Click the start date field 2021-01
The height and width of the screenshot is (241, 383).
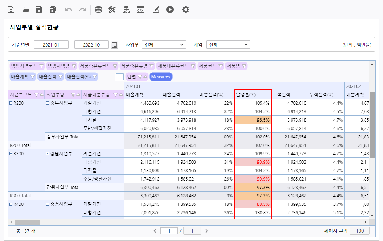tap(51, 45)
